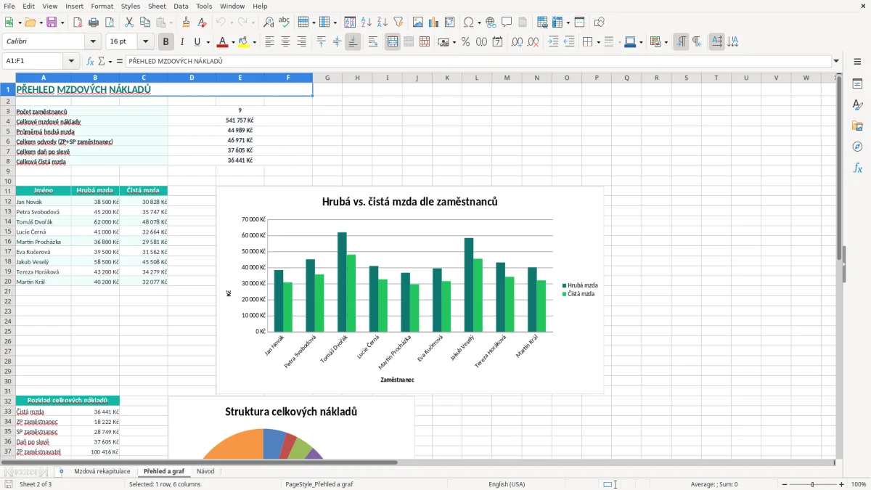The width and height of the screenshot is (871, 490).
Task: Toggle Merge and Center Cells
Action: click(393, 42)
